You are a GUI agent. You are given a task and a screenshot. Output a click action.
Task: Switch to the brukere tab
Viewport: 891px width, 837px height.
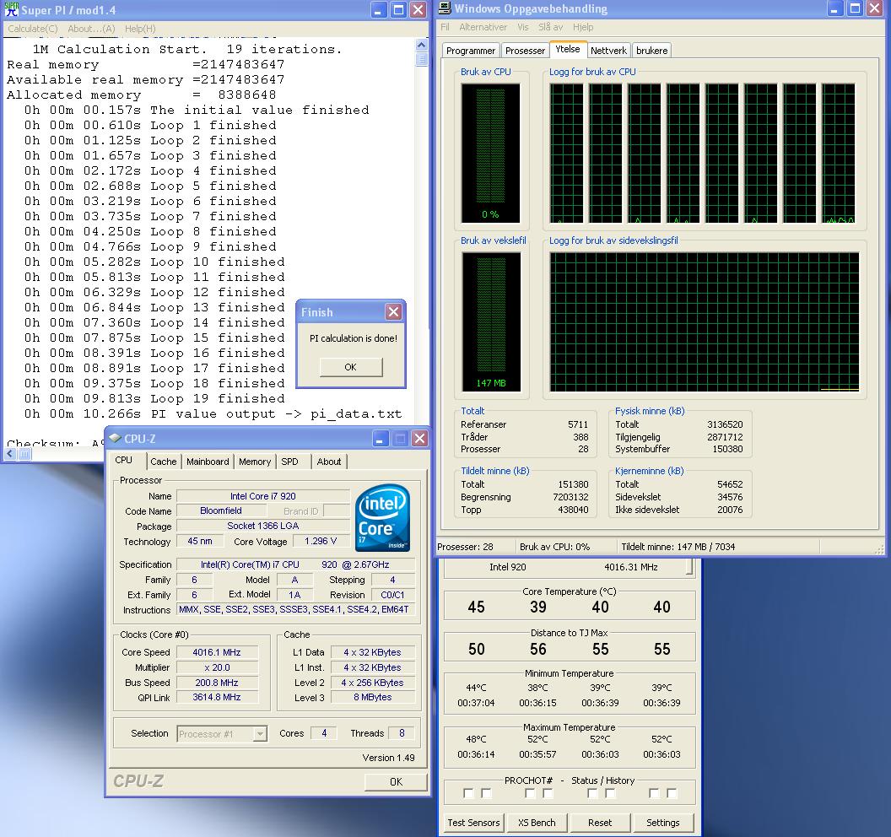(651, 51)
